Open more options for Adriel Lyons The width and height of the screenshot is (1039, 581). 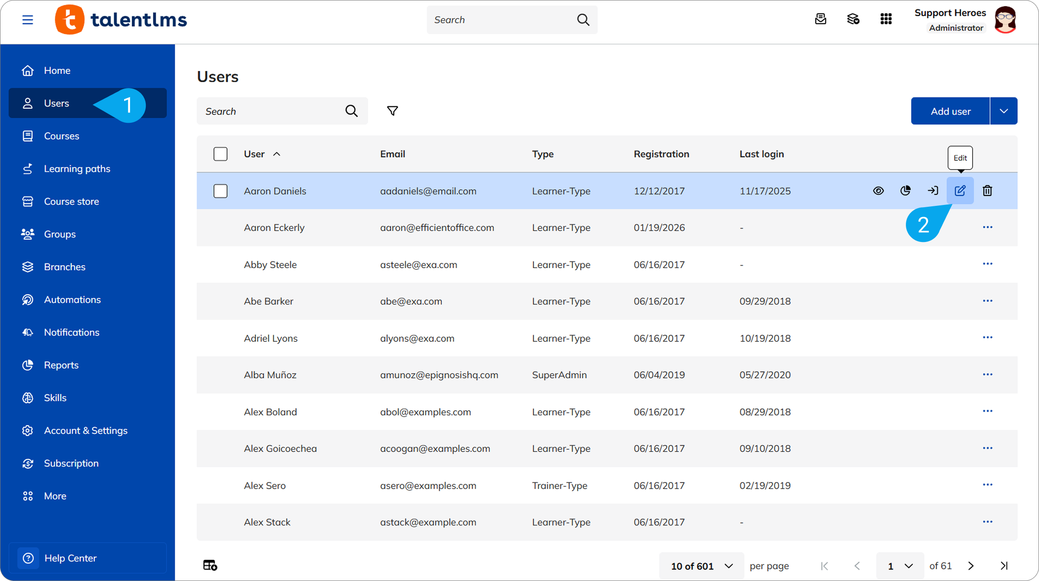pyautogui.click(x=988, y=338)
